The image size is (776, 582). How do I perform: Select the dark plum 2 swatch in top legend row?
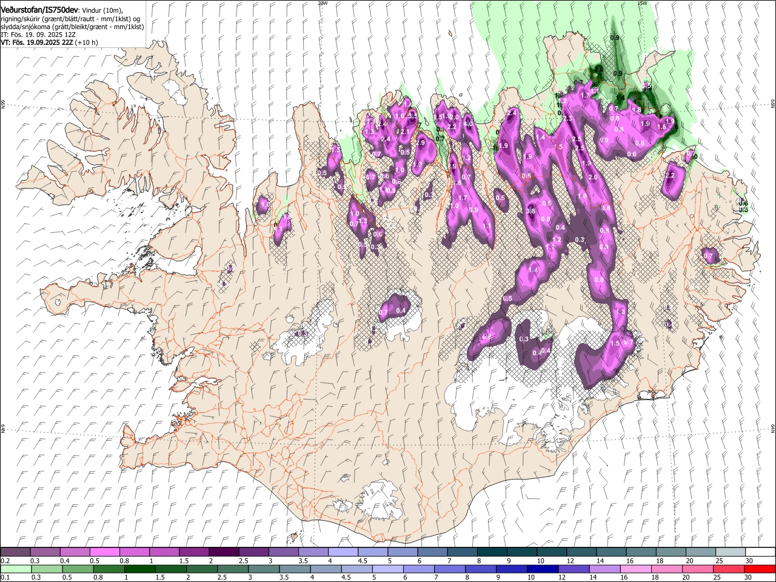tap(224, 552)
